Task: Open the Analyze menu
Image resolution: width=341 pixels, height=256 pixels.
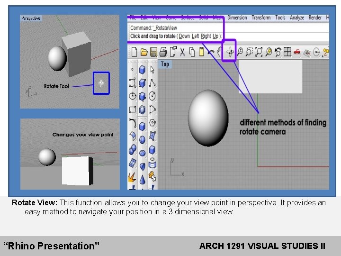Action: 297,18
